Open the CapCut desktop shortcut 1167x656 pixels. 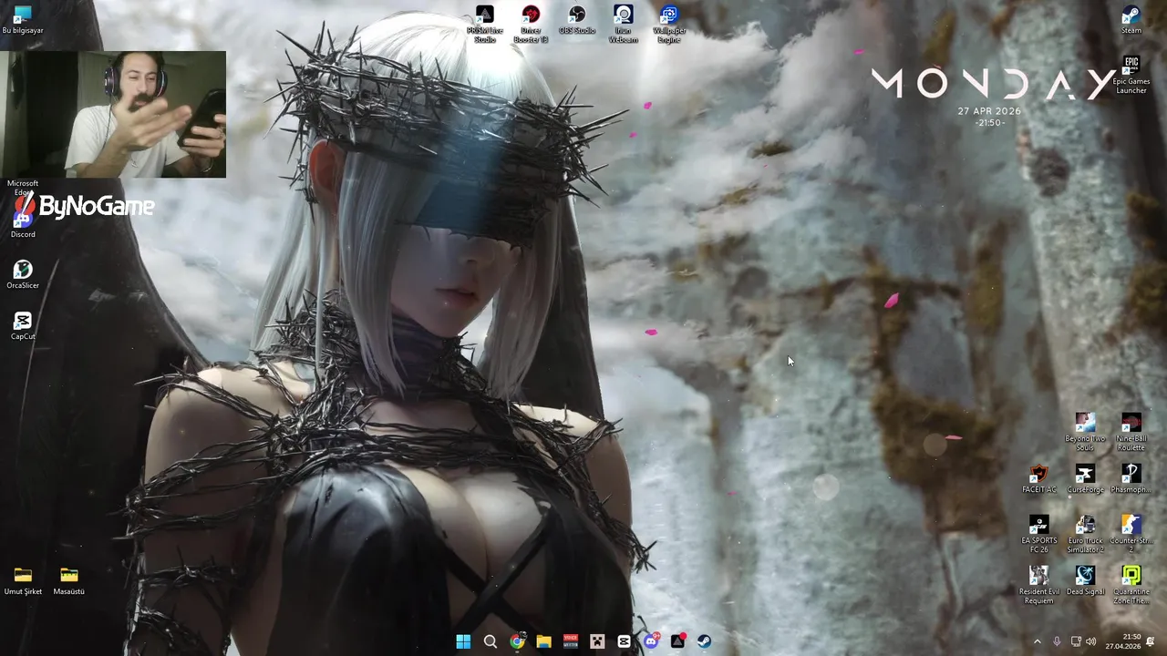tap(23, 325)
